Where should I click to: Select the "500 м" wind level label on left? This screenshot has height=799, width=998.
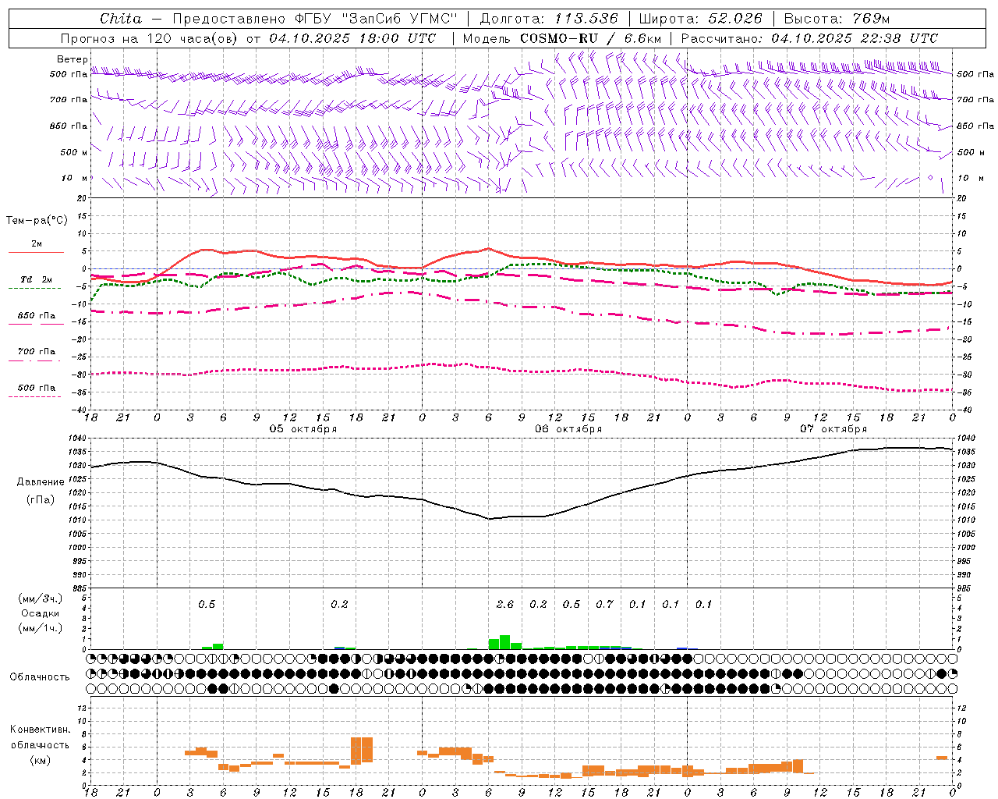[74, 152]
